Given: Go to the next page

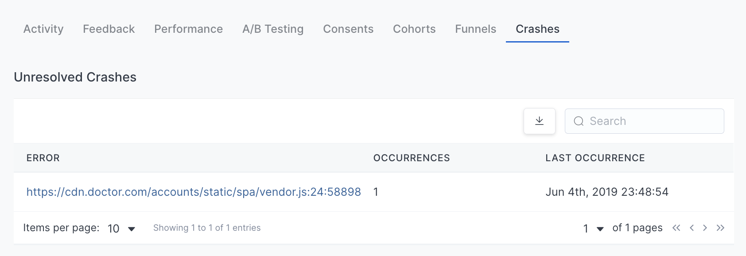Looking at the screenshot, I should pyautogui.click(x=705, y=228).
